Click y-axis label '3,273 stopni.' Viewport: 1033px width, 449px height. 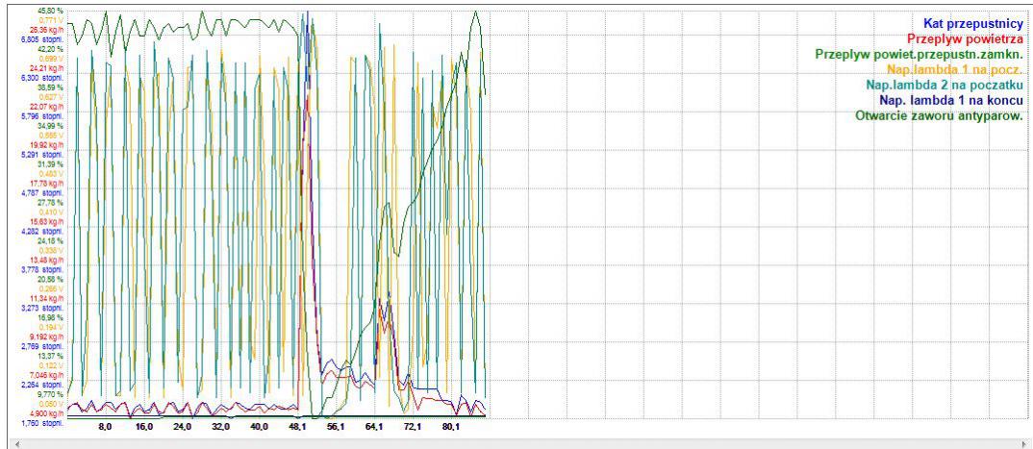[x=42, y=308]
